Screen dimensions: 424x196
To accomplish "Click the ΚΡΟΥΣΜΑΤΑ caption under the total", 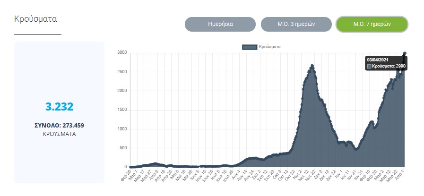I will coord(60,134).
